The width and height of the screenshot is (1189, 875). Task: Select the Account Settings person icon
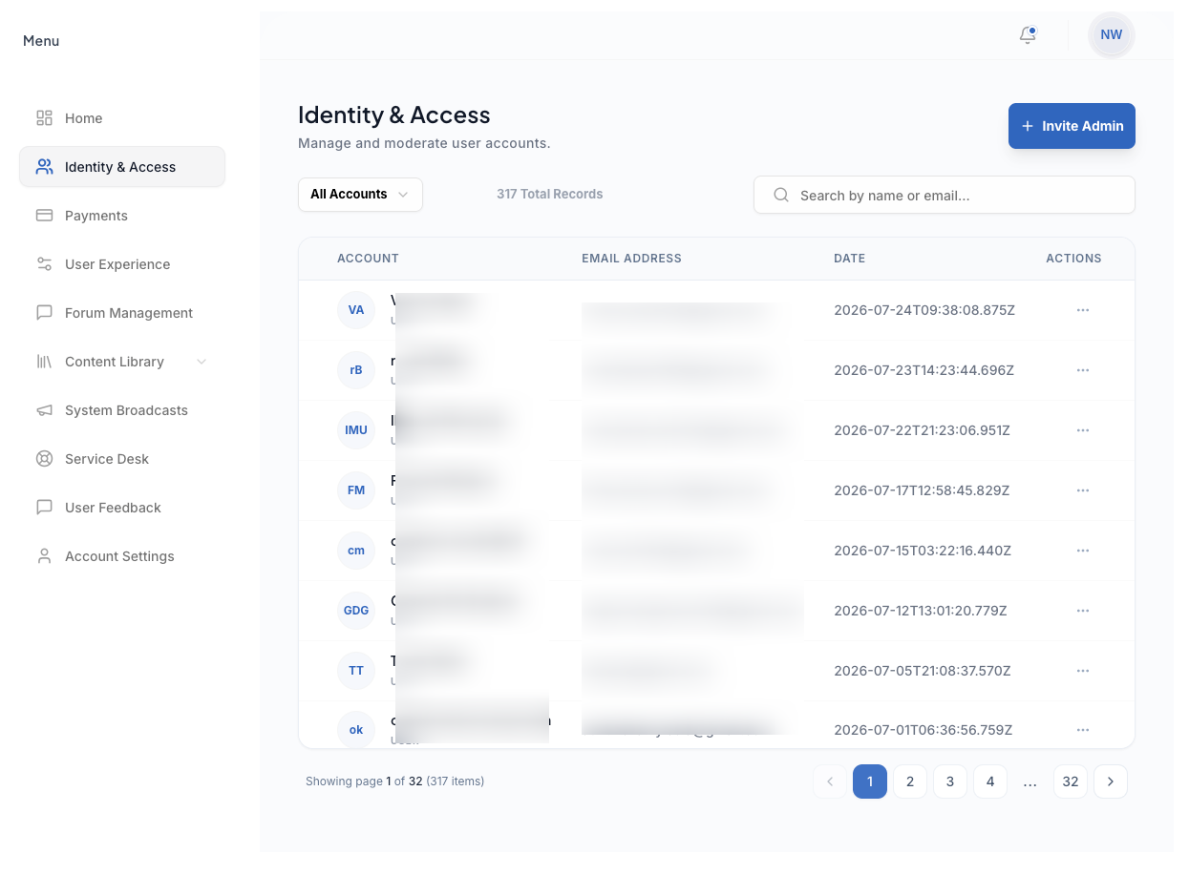[44, 556]
